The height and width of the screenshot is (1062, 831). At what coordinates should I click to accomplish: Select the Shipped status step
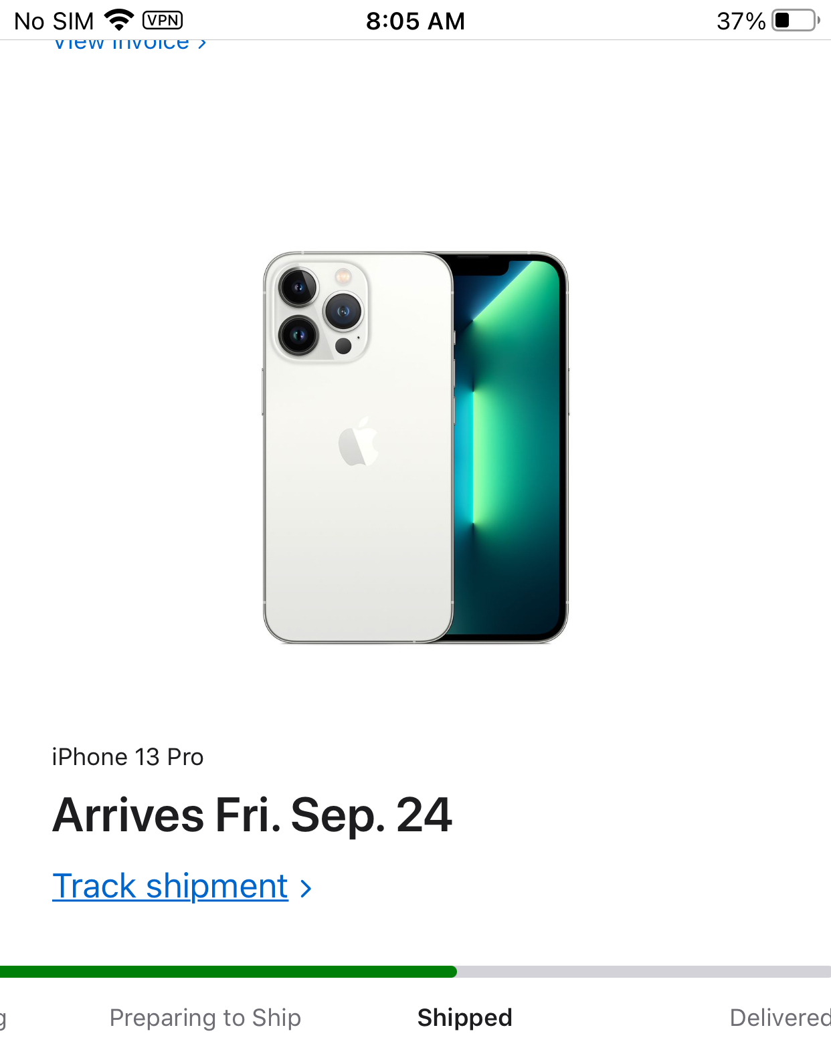pos(465,1018)
